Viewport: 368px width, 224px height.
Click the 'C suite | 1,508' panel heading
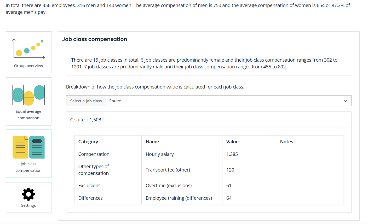[86, 120]
